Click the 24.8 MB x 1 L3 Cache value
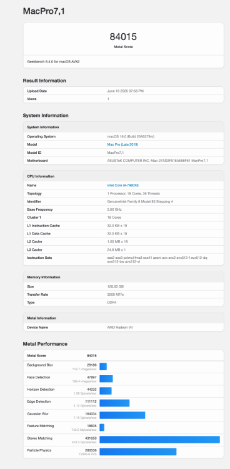This screenshot has width=230, height=469. coord(116,250)
